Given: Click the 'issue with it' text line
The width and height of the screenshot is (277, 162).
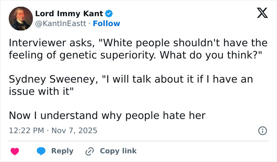Looking at the screenshot, I should point(42,92).
